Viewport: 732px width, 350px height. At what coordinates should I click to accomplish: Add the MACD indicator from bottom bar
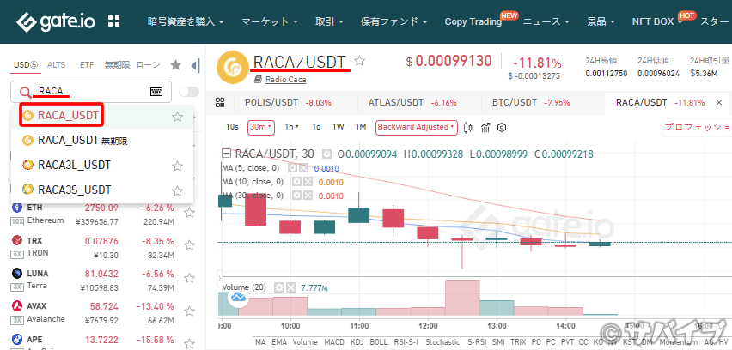[334, 342]
